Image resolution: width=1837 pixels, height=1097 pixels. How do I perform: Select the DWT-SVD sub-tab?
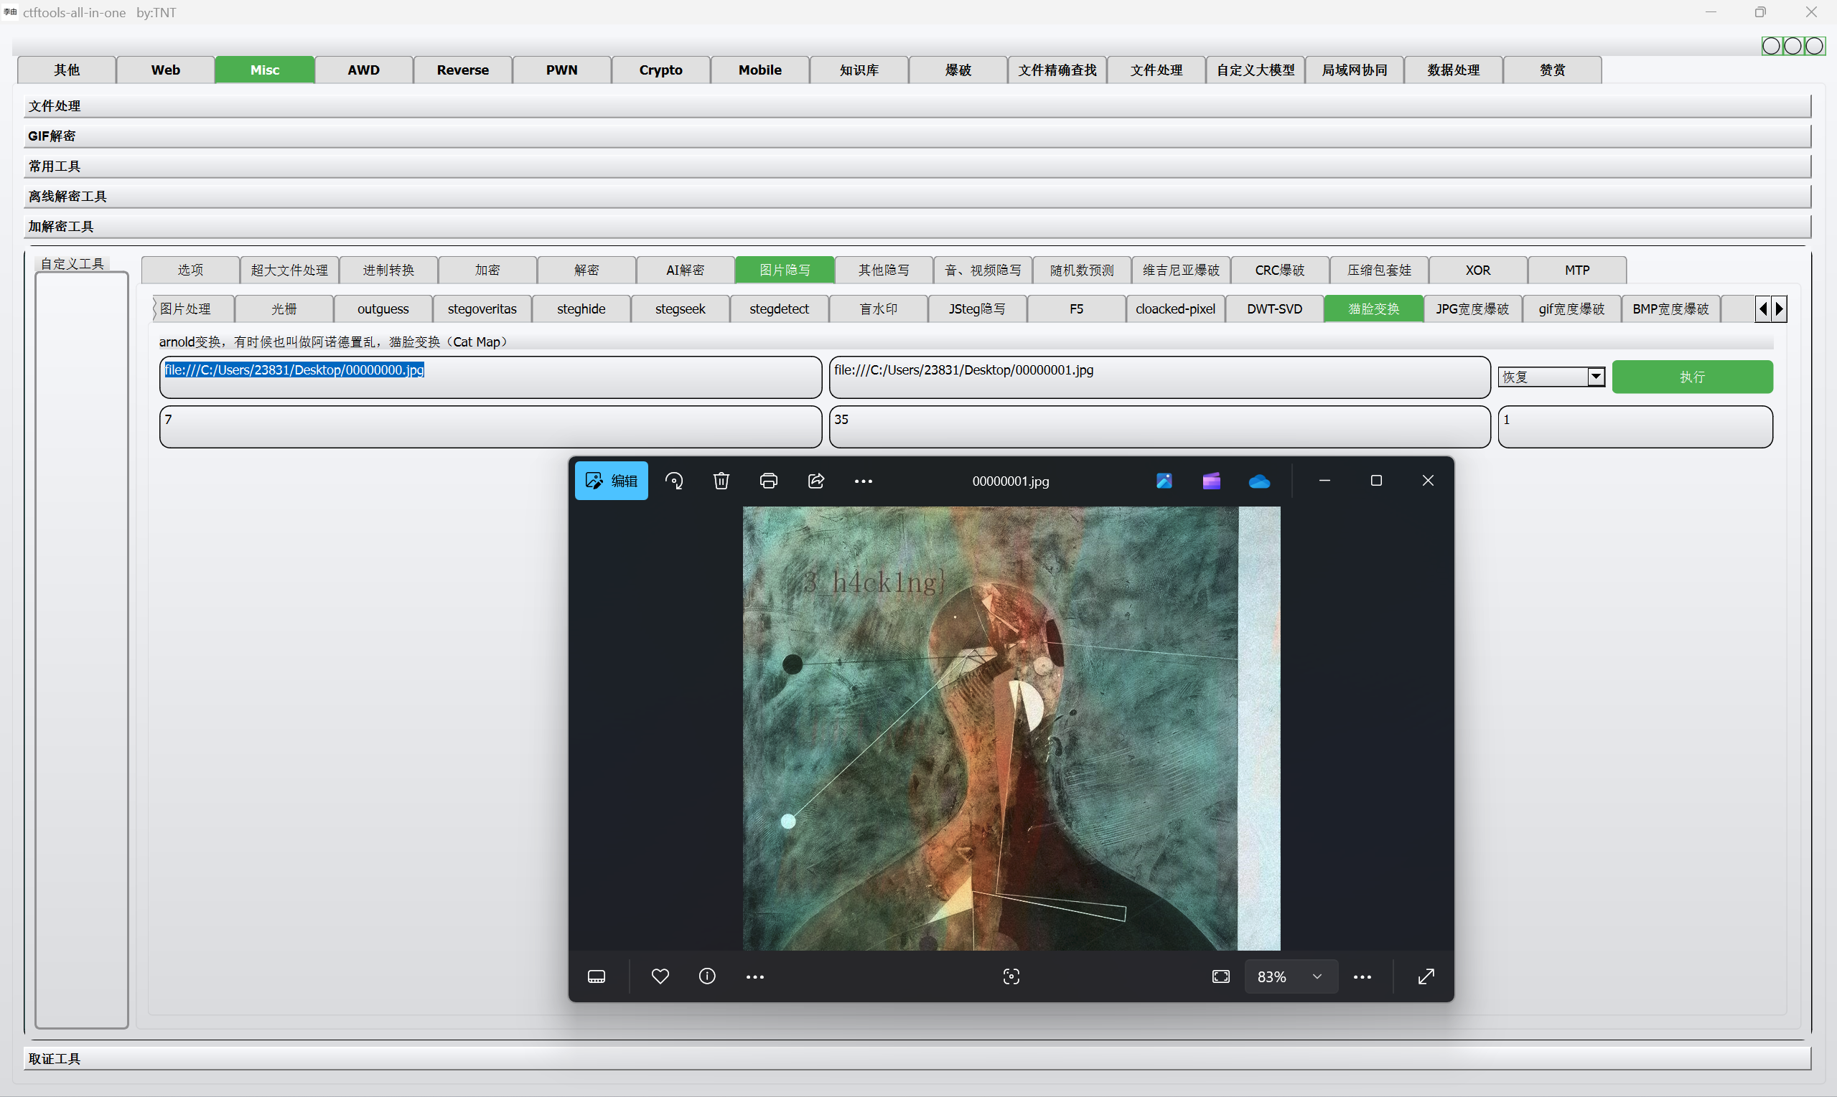click(x=1275, y=309)
